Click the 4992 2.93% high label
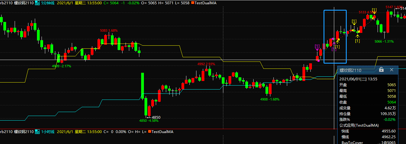406x144 pixels. pos(206,64)
